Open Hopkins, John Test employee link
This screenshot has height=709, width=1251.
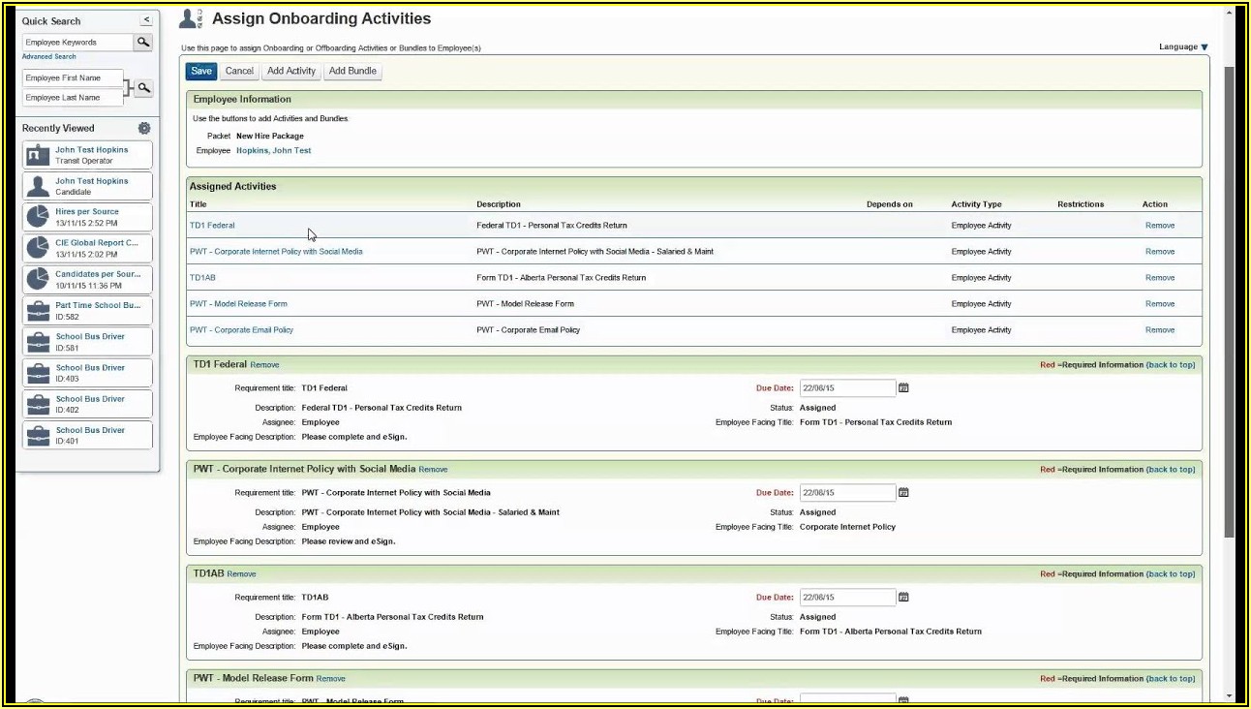[x=273, y=151]
